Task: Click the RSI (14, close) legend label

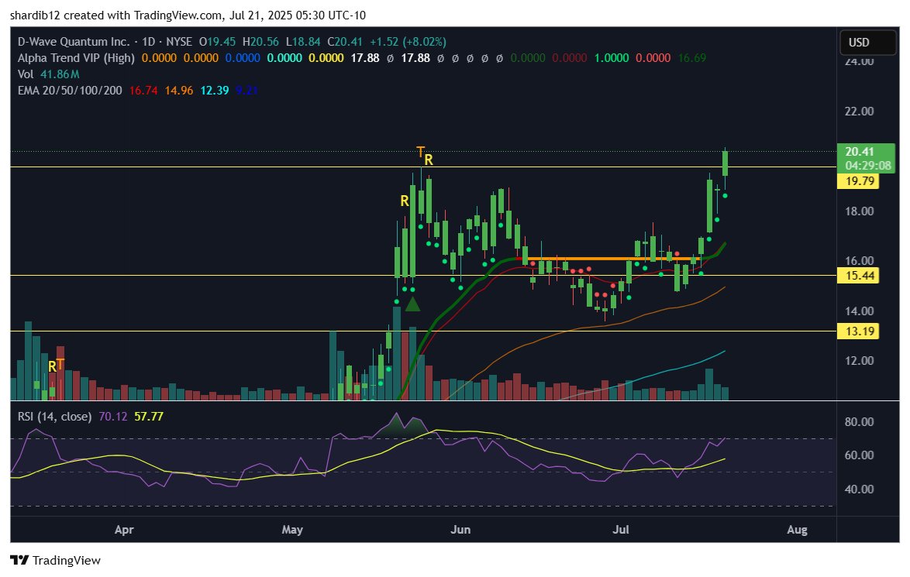Action: (x=54, y=417)
